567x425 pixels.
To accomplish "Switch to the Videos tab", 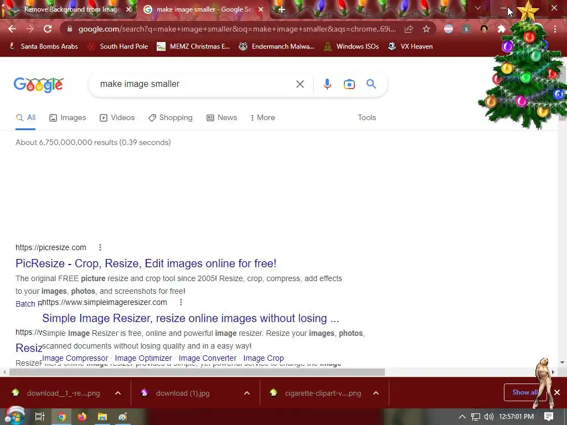I will pyautogui.click(x=117, y=118).
